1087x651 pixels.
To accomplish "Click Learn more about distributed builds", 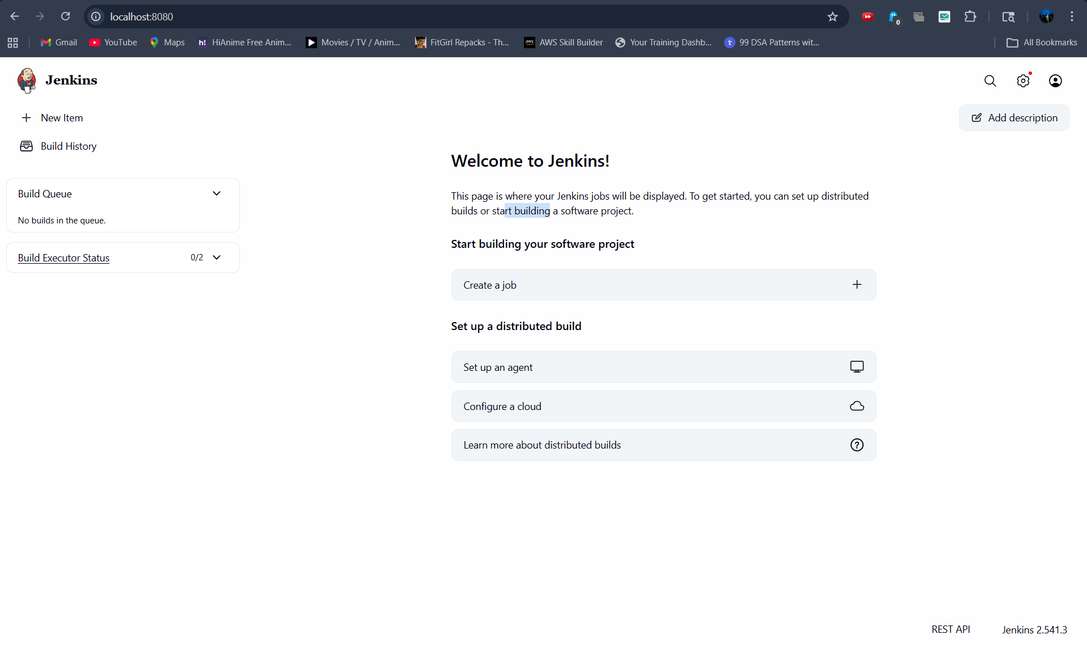I will (x=663, y=445).
